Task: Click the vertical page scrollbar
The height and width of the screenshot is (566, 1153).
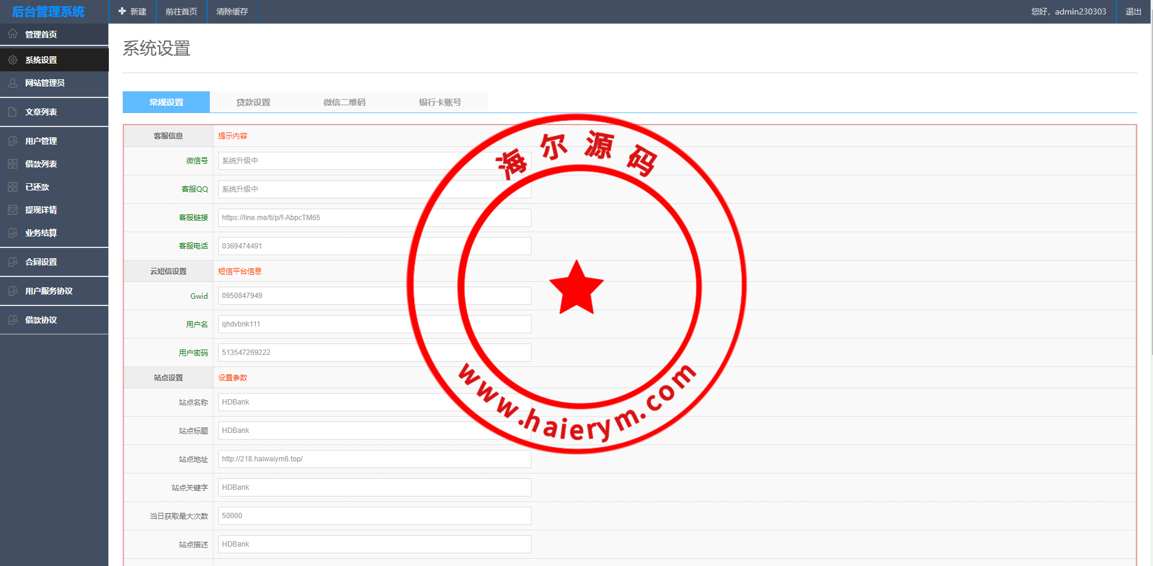Action: click(x=1151, y=181)
